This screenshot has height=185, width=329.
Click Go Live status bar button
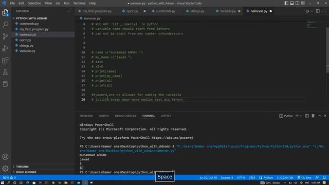pyautogui.click(x=304, y=177)
